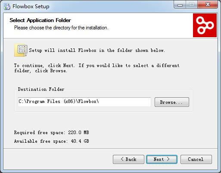Click inside the destination folder path field
This screenshot has height=173, width=221.
[x=84, y=102]
